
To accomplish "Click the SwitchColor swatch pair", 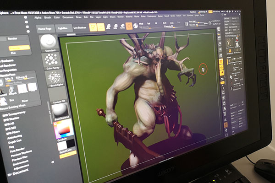I will (x=67, y=145).
